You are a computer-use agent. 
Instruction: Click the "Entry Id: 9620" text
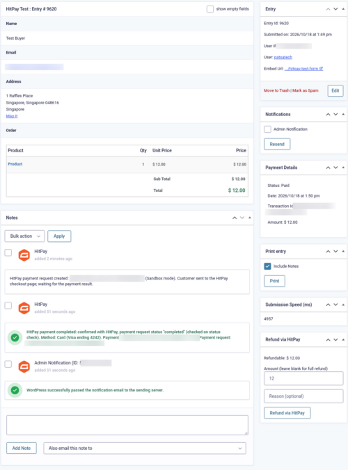[276, 23]
